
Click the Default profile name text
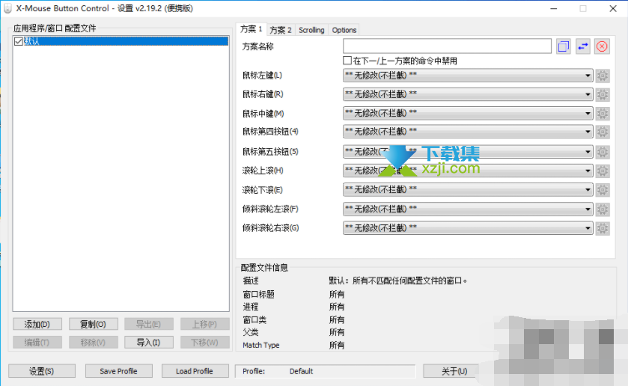(x=301, y=371)
